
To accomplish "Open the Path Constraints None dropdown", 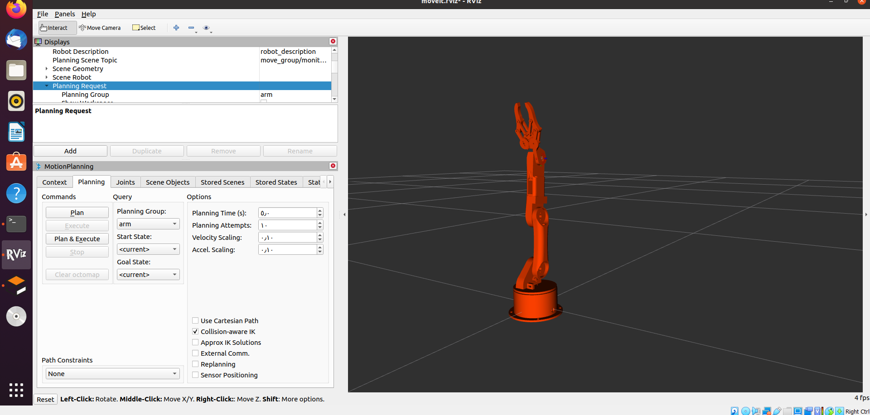I will pos(113,374).
